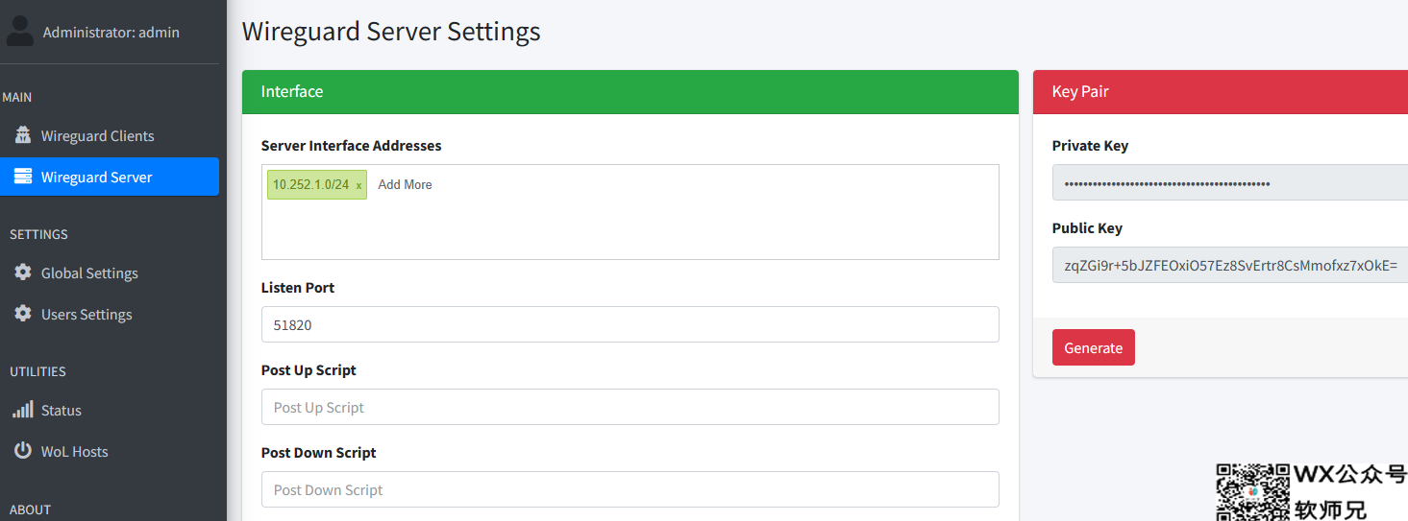The width and height of the screenshot is (1408, 521).
Task: Click Add More in addresses box
Action: pyautogui.click(x=405, y=184)
